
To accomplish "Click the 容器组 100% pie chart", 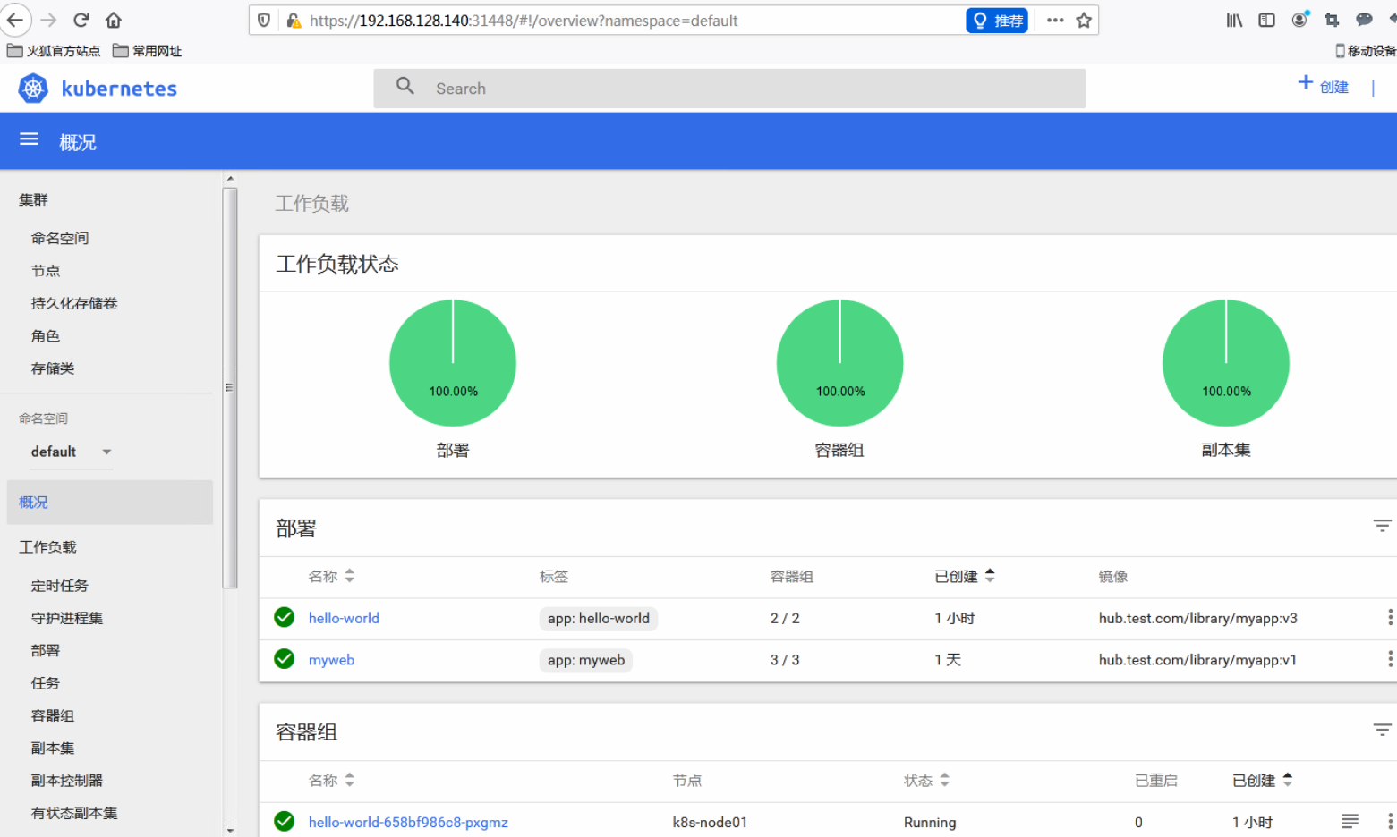I will pos(839,363).
